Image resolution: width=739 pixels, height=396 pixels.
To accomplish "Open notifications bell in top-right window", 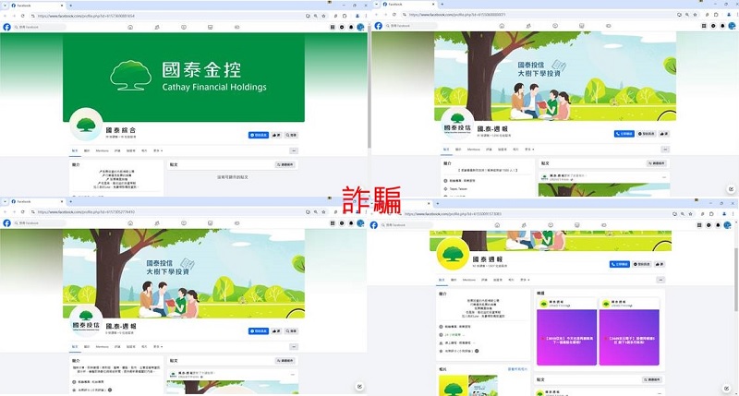I will pyautogui.click(x=722, y=26).
